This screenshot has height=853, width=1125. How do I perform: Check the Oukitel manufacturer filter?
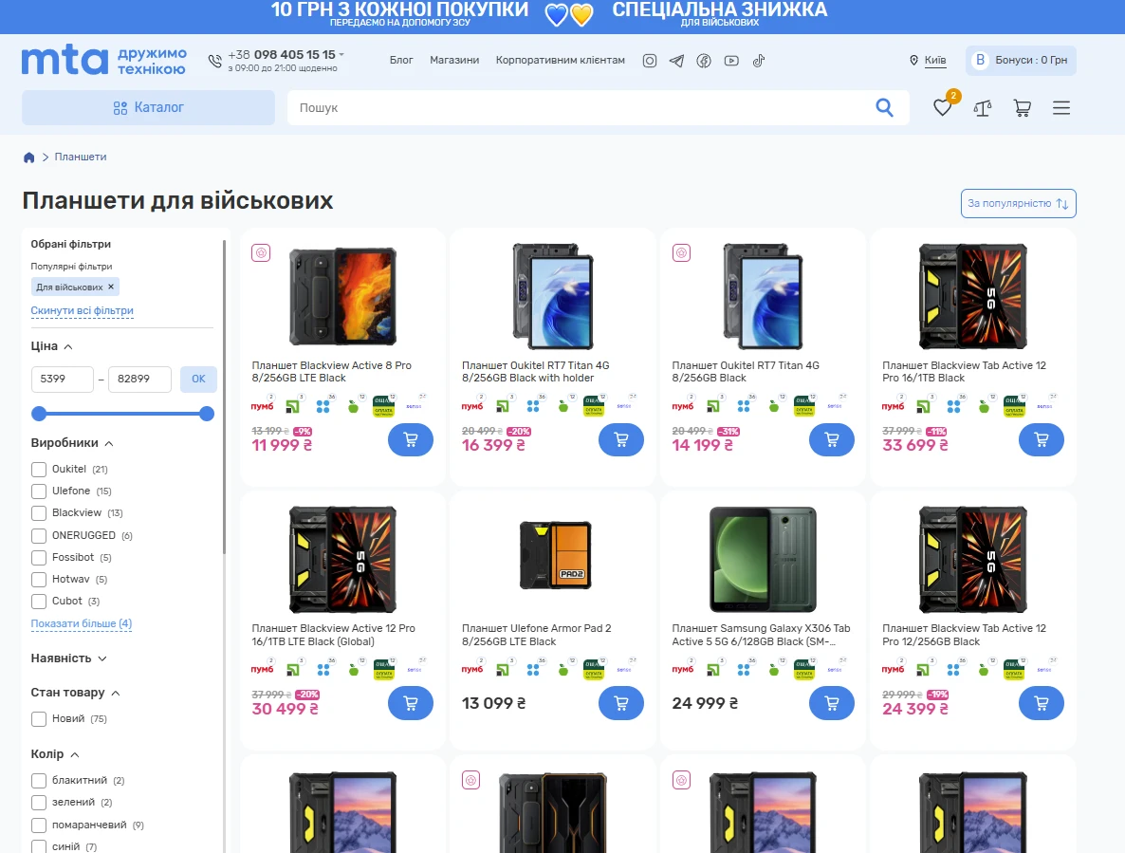(39, 469)
